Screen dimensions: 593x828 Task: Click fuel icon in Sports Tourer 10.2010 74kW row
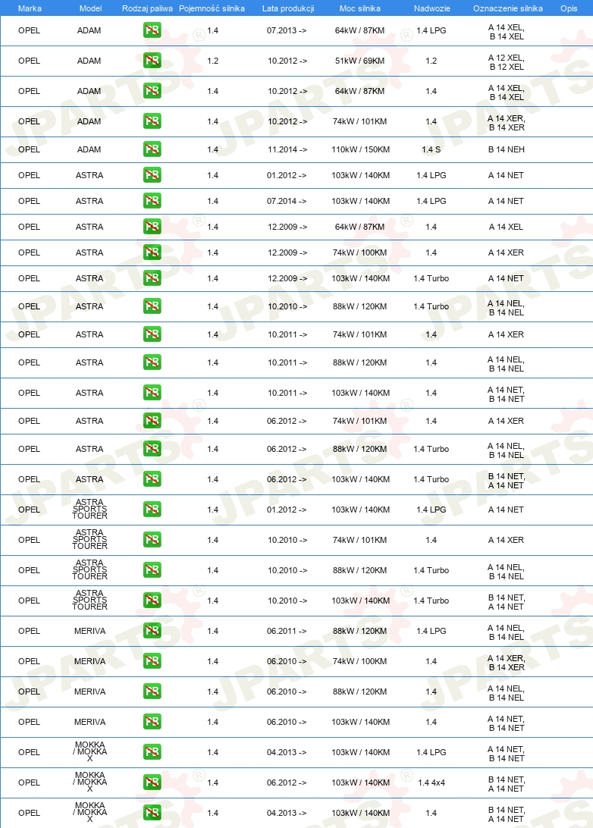click(152, 540)
